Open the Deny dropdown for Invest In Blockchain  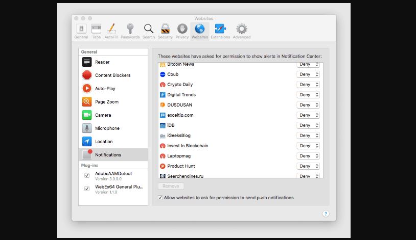click(x=308, y=146)
